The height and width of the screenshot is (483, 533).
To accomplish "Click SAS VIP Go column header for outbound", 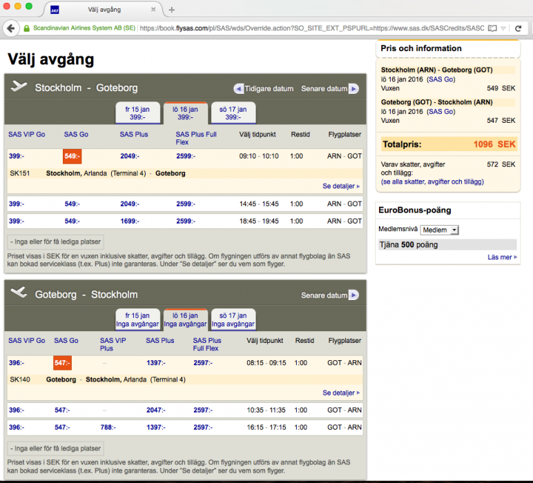I will point(26,135).
